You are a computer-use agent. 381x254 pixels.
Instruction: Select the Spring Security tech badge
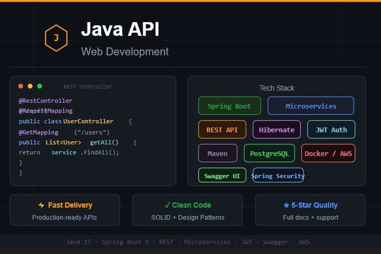coord(278,175)
